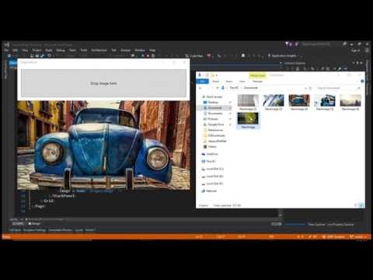
Task: Switch to the Team Explorer tab
Action: [316, 225]
